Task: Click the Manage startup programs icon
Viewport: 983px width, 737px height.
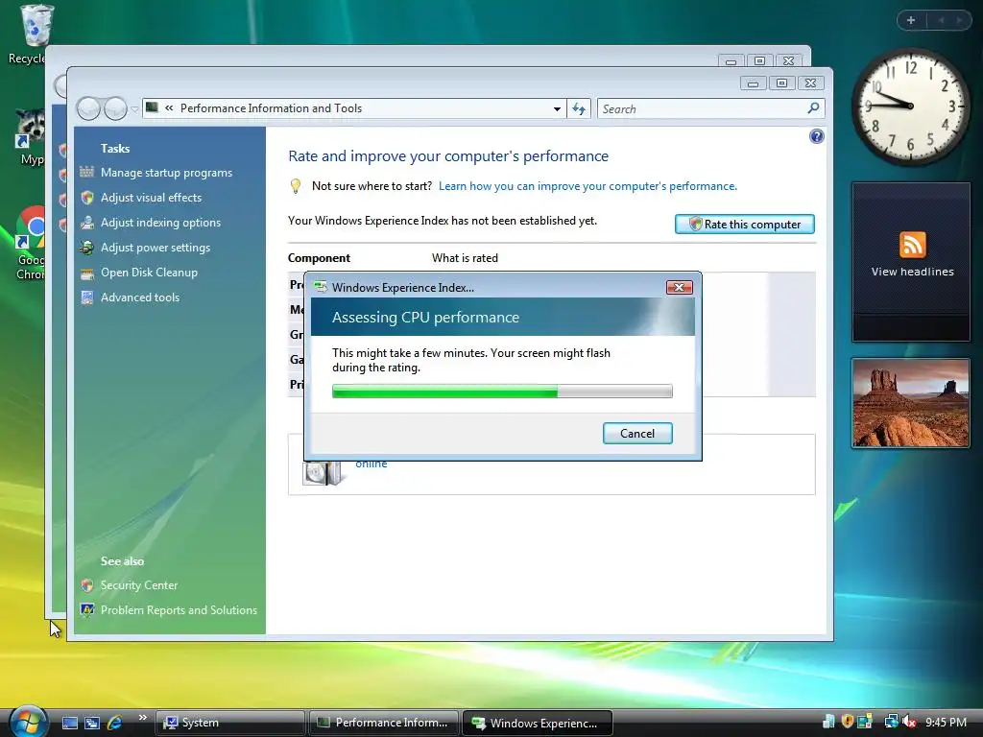Action: 87,172
